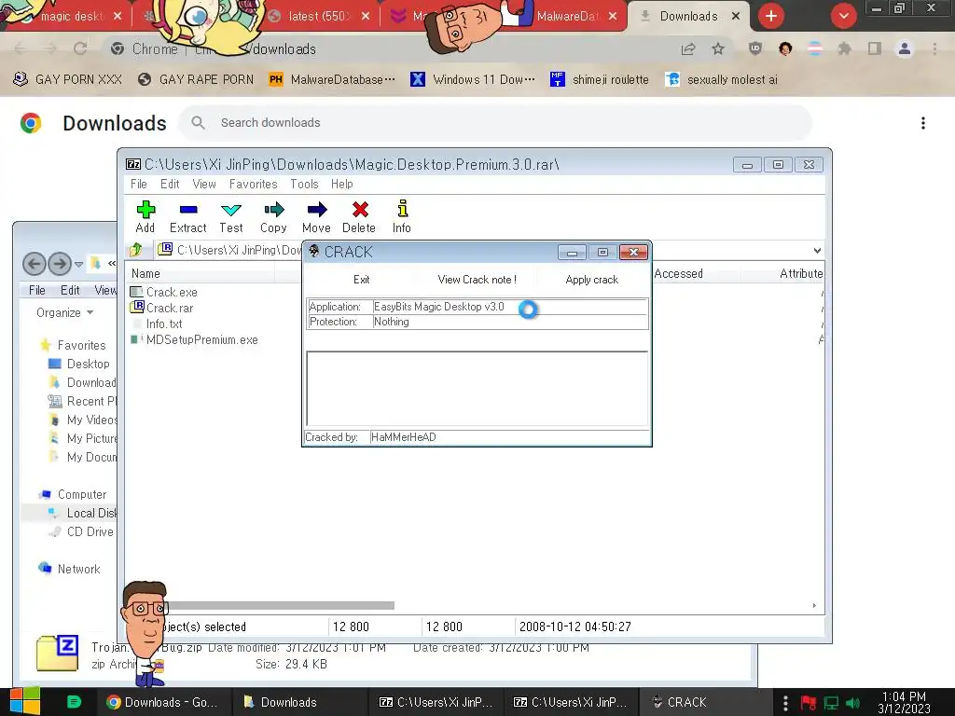The image size is (955, 716).
Task: Click the taskbar clock showing 1:04 PM
Action: coord(904,702)
